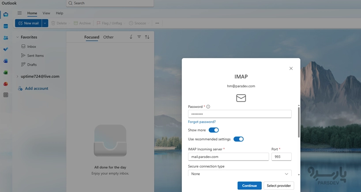The width and height of the screenshot is (361, 192).
Task: Click the IMAP dialog vertical scrollbar
Action: pyautogui.click(x=299, y=122)
